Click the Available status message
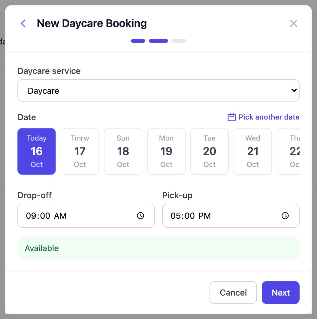317x319 pixels. [x=158, y=248]
